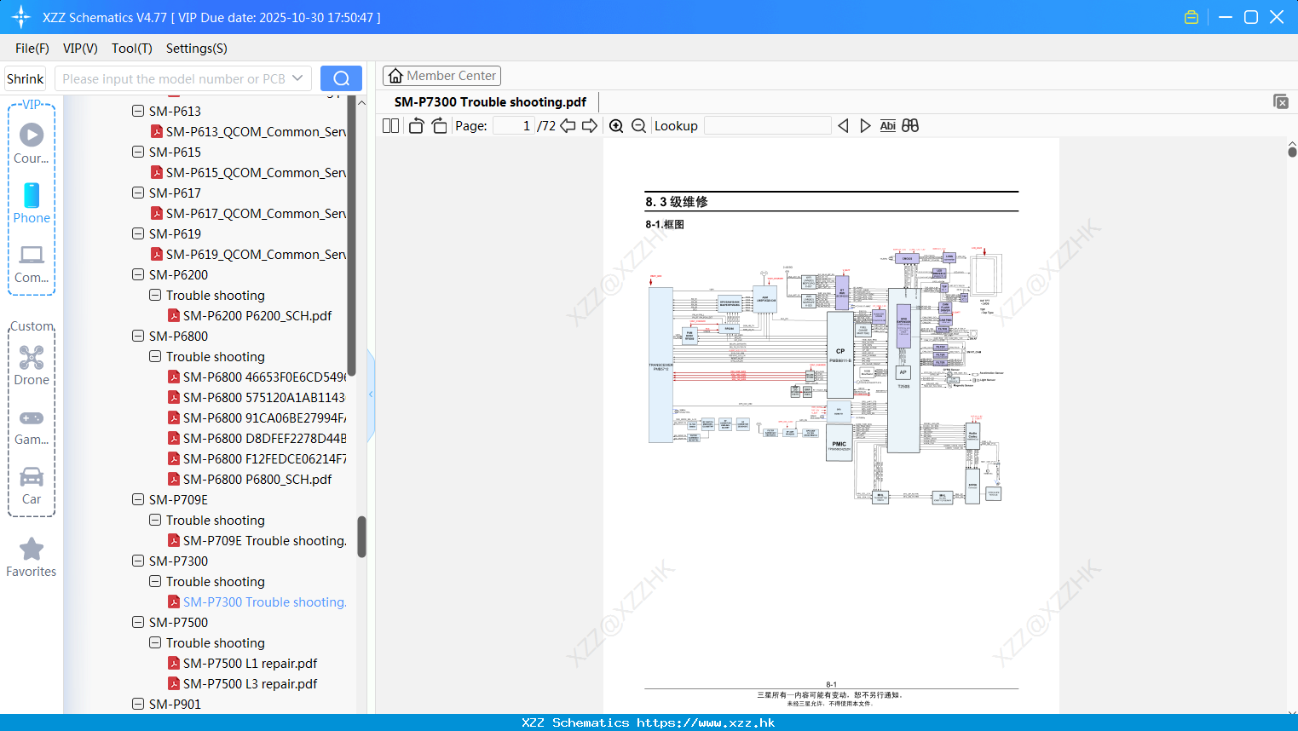Image resolution: width=1298 pixels, height=731 pixels.
Task: Collapse SM-P7300 tree node
Action: pyautogui.click(x=138, y=561)
